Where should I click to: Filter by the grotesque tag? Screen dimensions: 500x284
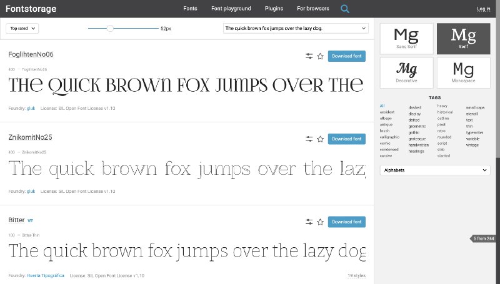pos(417,139)
